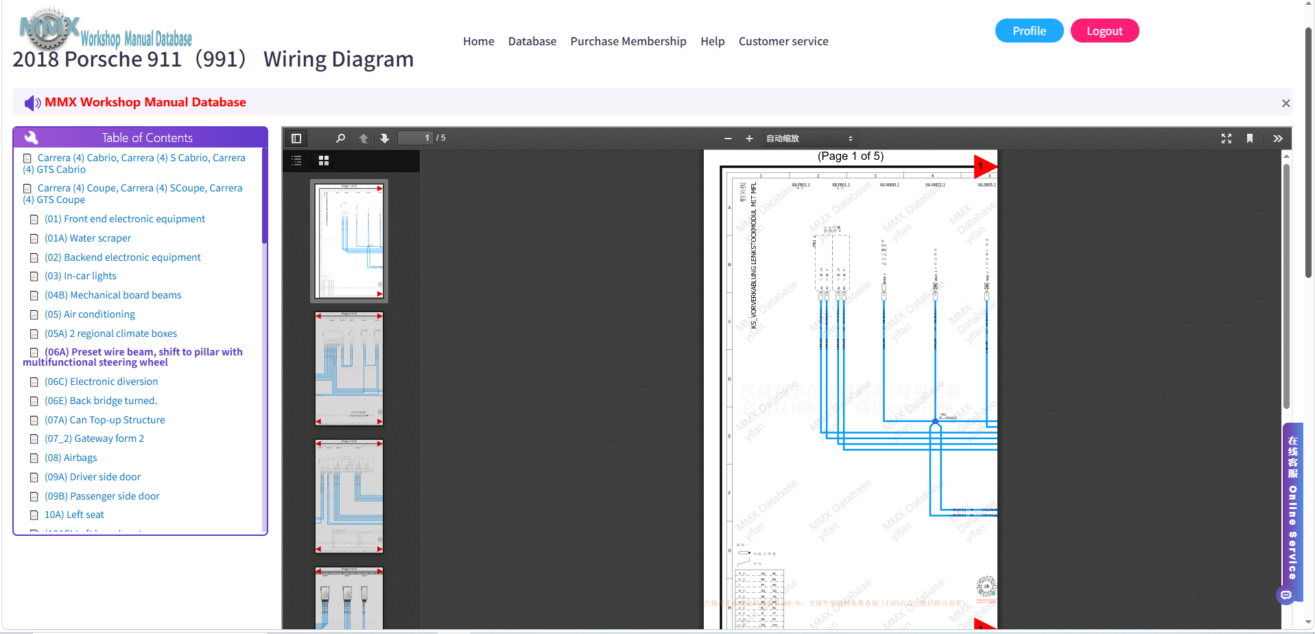Select page 4 thumbnail
The height and width of the screenshot is (634, 1315).
[x=349, y=598]
